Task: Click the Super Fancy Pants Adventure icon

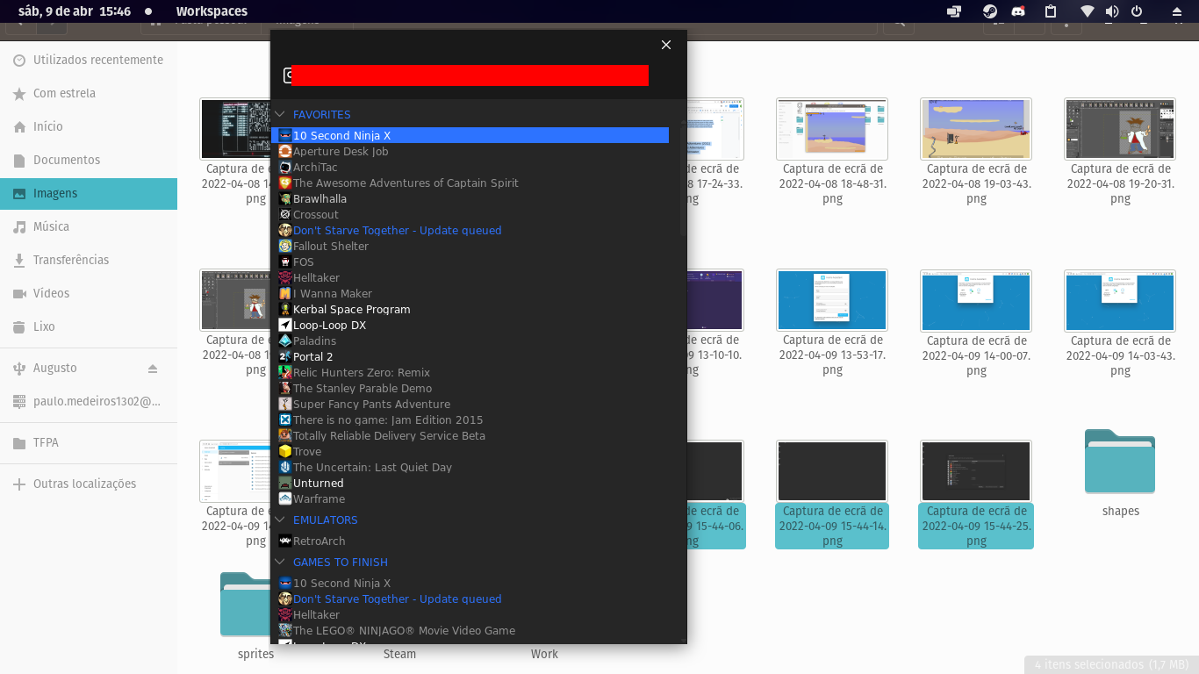Action: [285, 404]
